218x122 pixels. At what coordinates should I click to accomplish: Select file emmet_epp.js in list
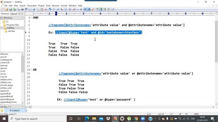click(7, 85)
